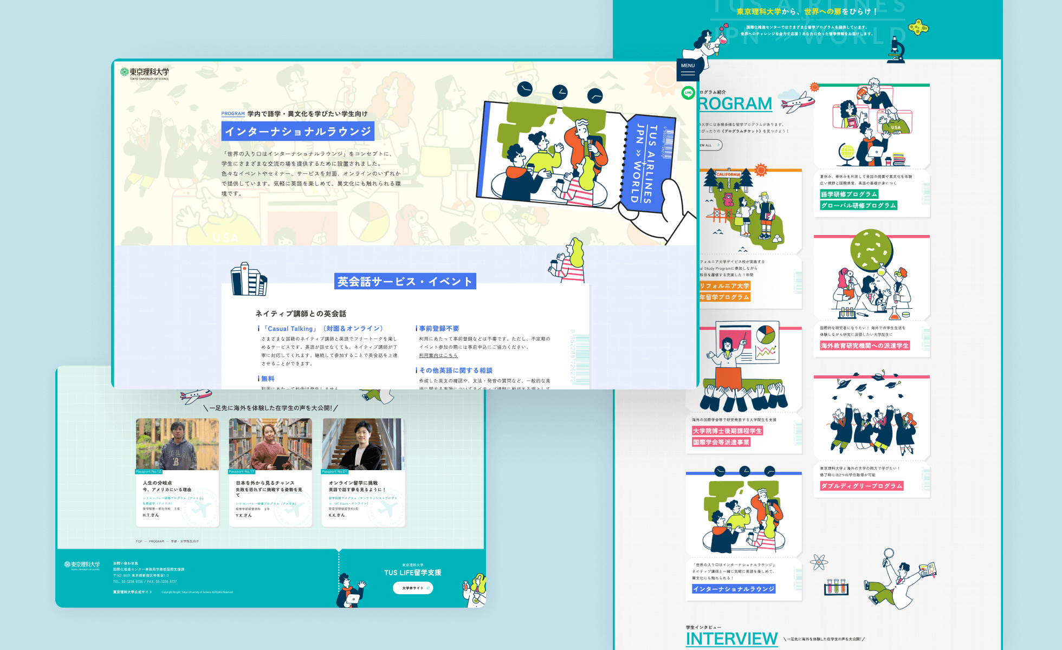Image resolution: width=1062 pixels, height=650 pixels.
Task: Open H.T.さん student interview photo card
Action: (x=177, y=444)
